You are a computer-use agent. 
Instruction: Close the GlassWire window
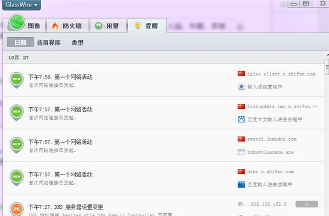click(322, 3)
